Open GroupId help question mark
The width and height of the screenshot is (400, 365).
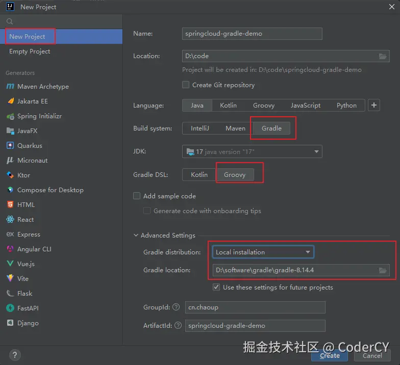[176, 307]
